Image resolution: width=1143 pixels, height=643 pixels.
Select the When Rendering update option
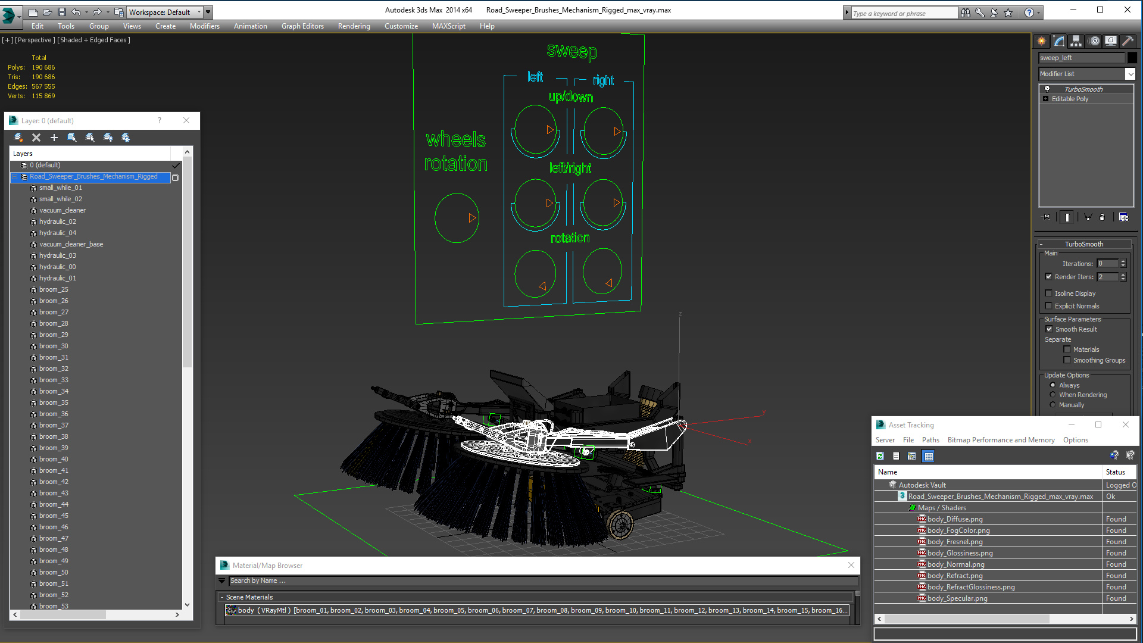[1053, 395]
